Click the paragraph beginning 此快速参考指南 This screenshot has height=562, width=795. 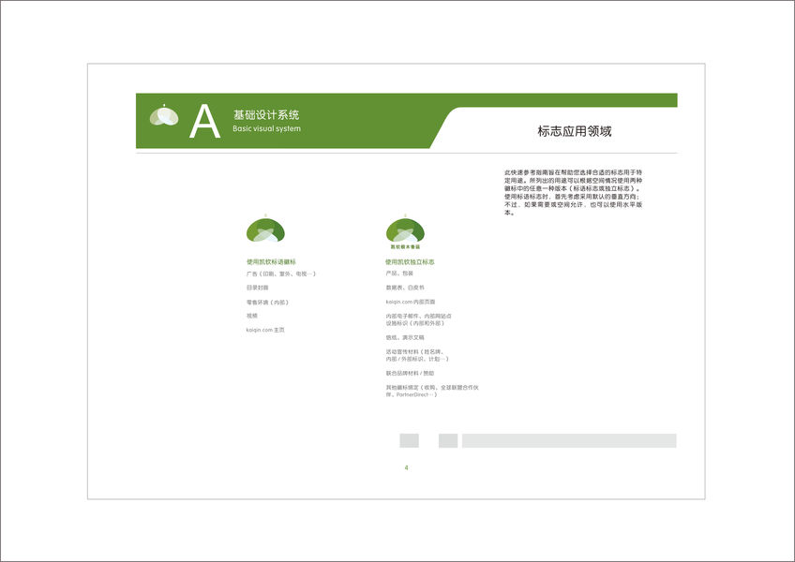pos(574,193)
